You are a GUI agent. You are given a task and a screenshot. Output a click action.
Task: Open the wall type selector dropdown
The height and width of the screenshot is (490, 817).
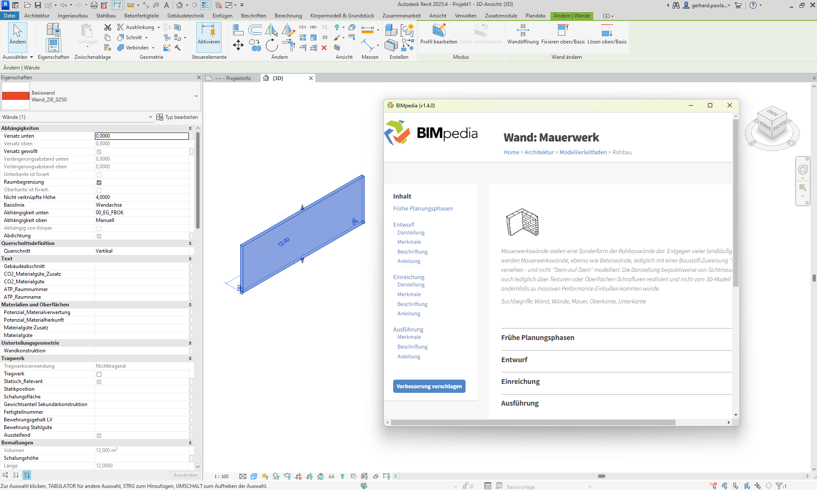click(x=196, y=96)
